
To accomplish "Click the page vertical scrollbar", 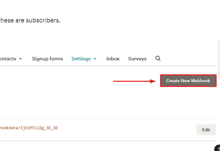I will [219, 60].
